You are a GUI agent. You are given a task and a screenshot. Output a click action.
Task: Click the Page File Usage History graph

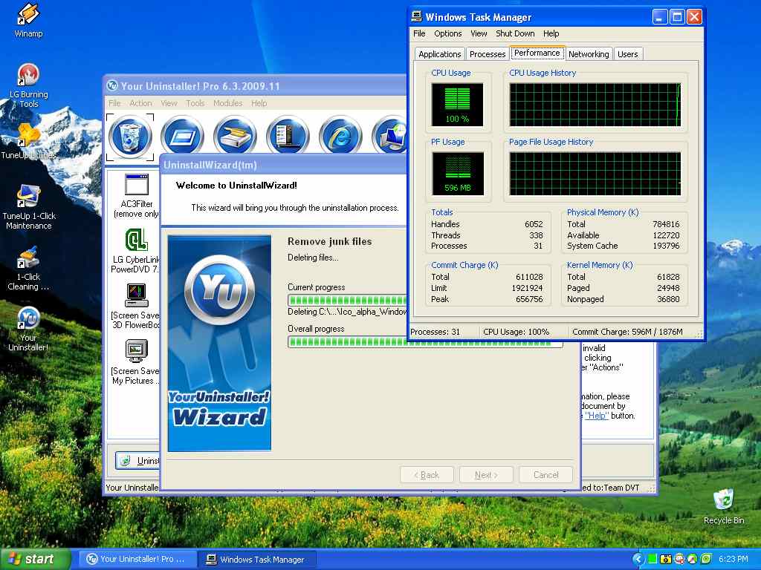pos(595,174)
